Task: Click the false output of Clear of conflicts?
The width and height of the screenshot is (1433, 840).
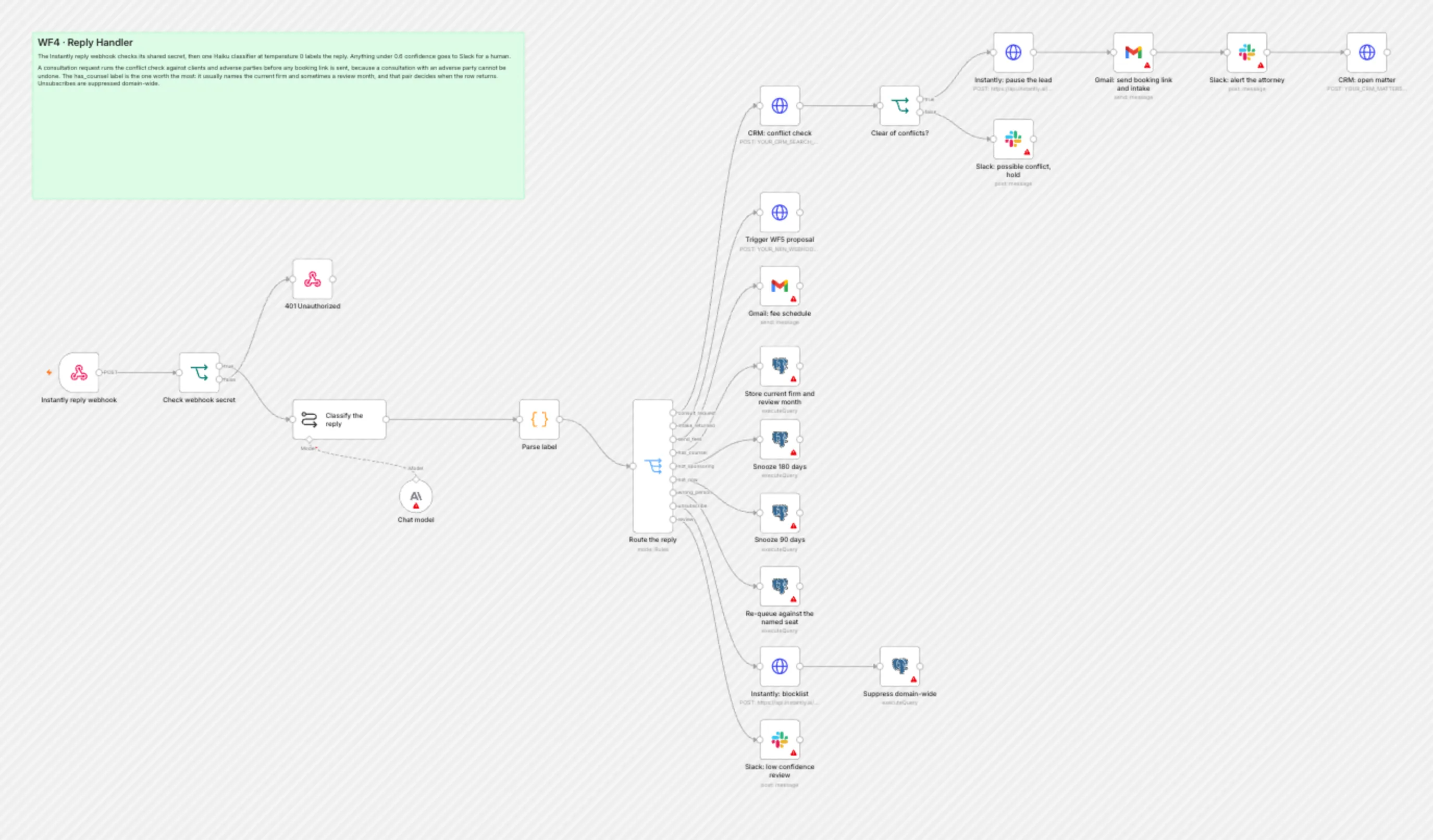Action: click(x=920, y=112)
